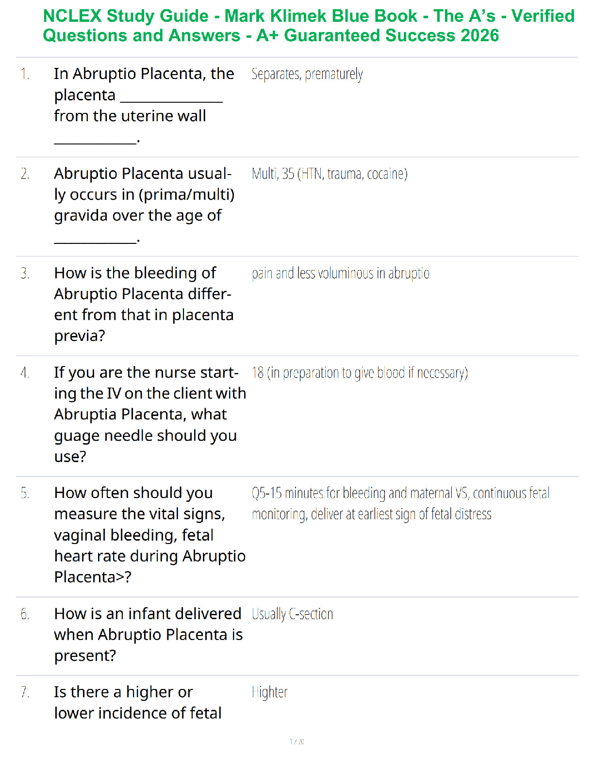Viewport: 594px width, 768px height.
Task: Click answer 'pain and less voluminous in abruptio'
Action: [x=341, y=273]
